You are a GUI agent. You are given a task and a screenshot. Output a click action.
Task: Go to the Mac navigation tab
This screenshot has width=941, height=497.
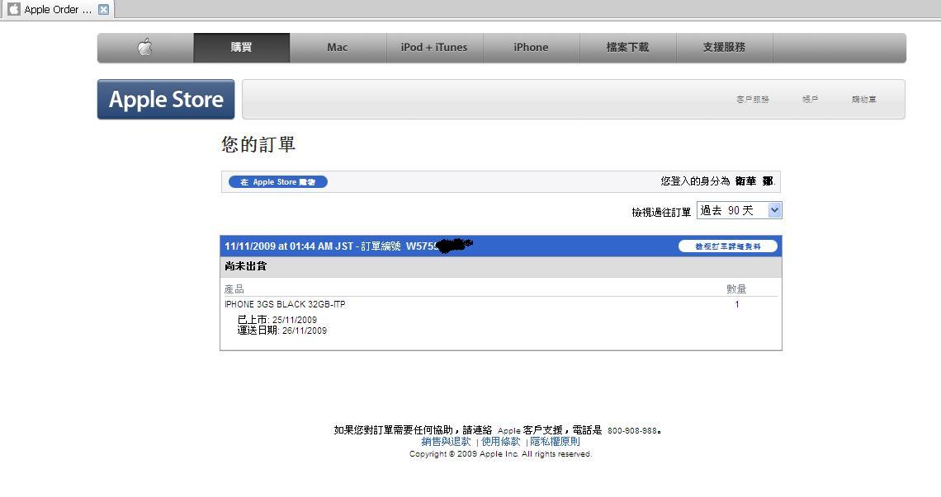tap(338, 47)
